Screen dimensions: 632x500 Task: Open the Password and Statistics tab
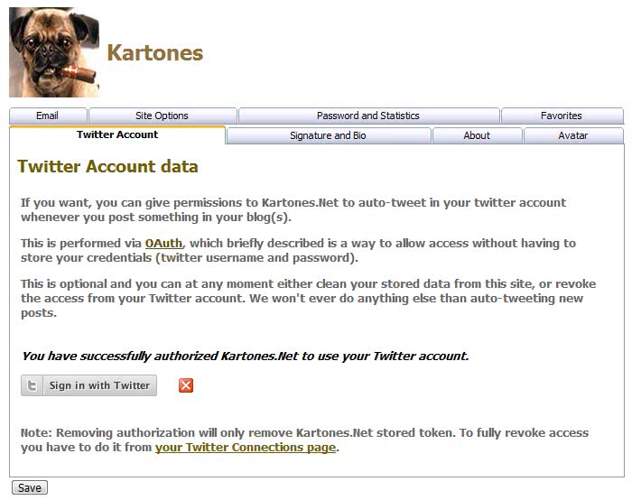click(368, 116)
